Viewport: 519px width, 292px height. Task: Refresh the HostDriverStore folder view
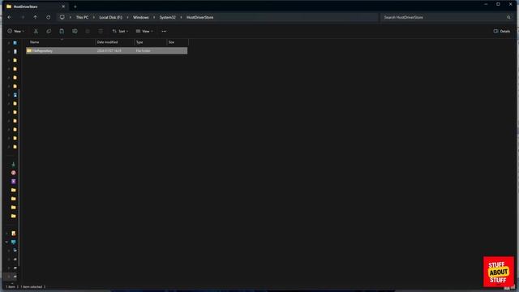pyautogui.click(x=49, y=17)
